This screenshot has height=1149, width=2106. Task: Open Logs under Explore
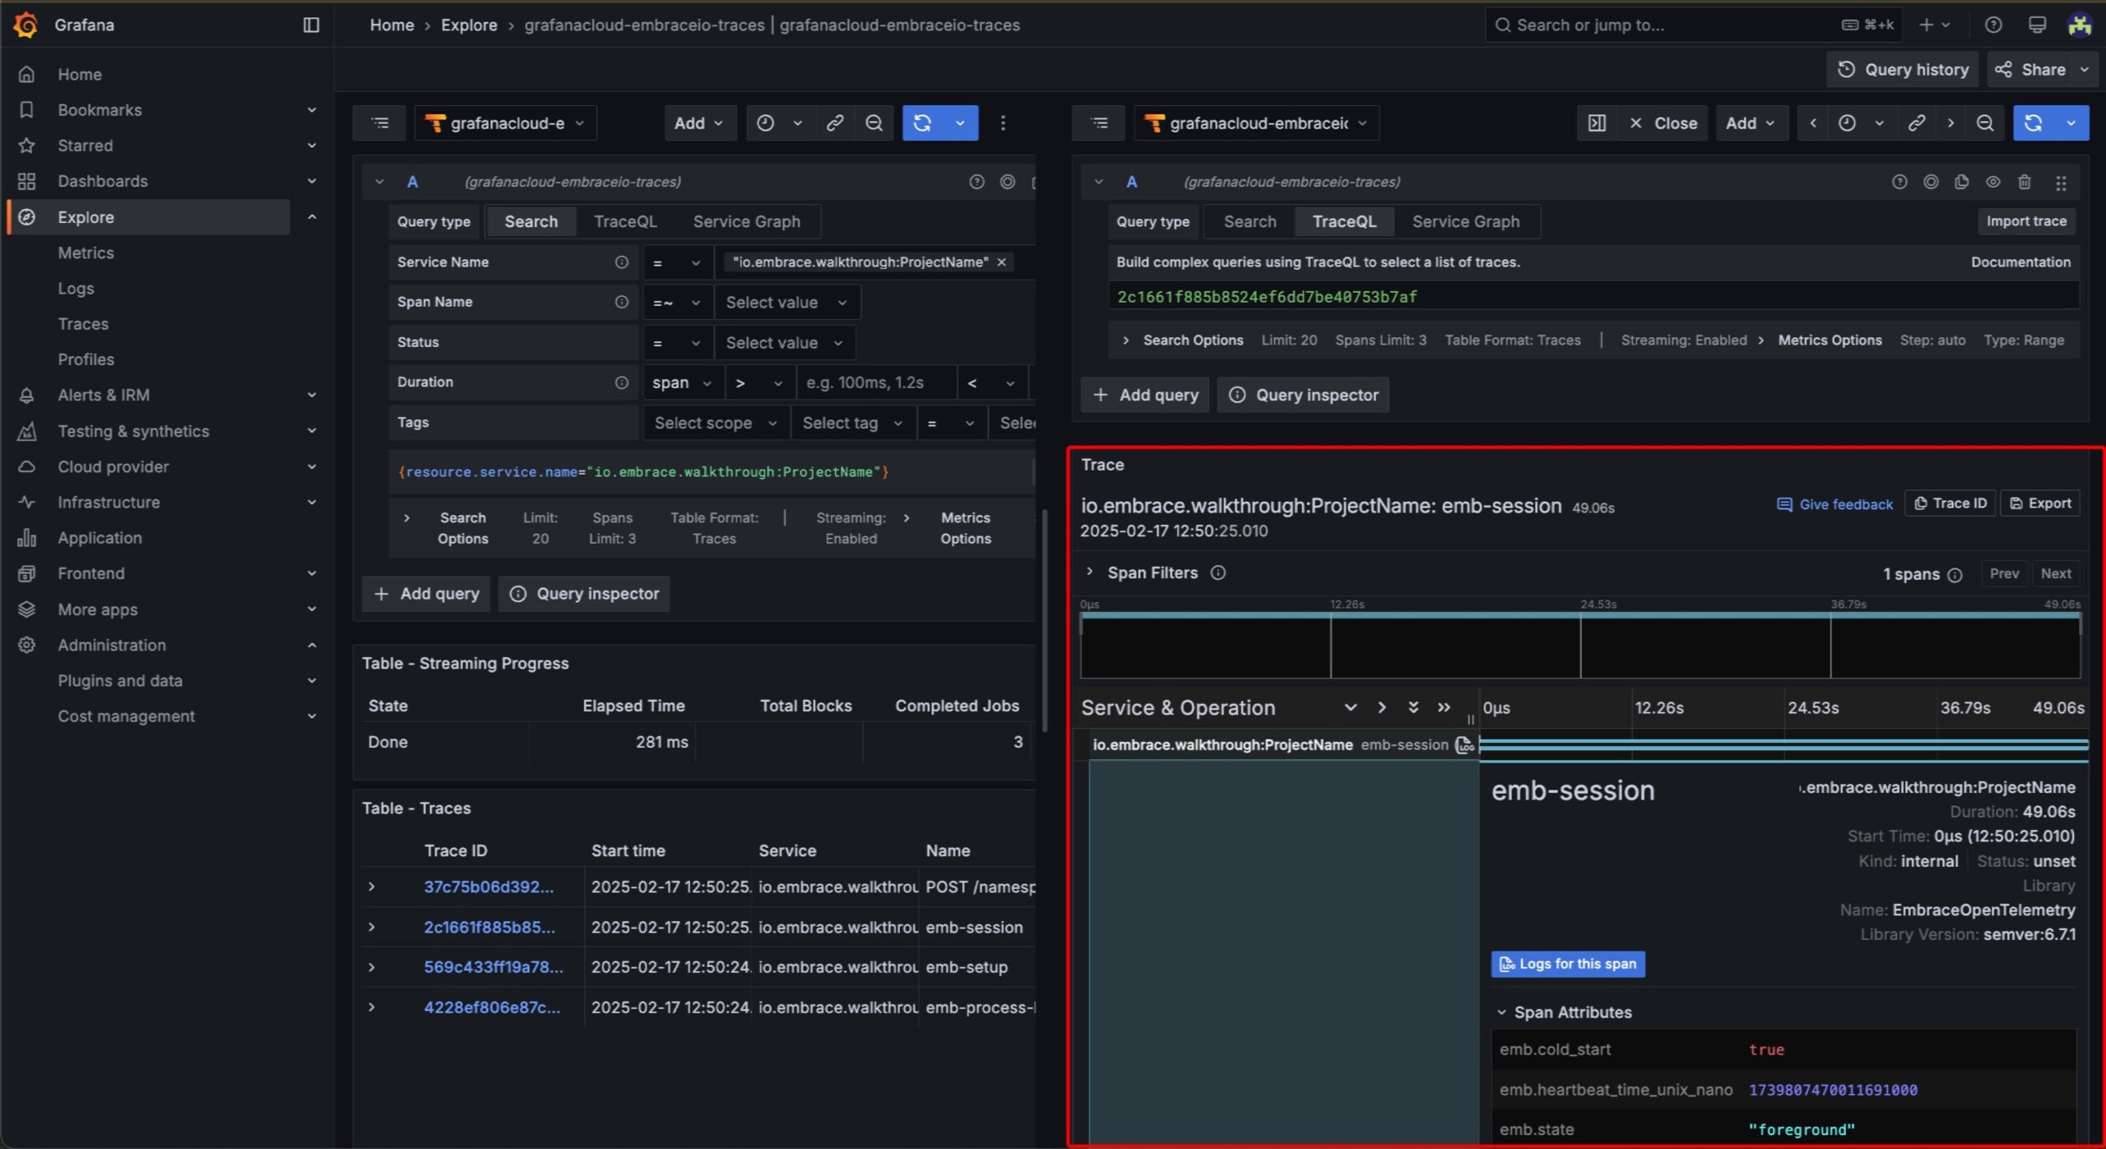76,289
